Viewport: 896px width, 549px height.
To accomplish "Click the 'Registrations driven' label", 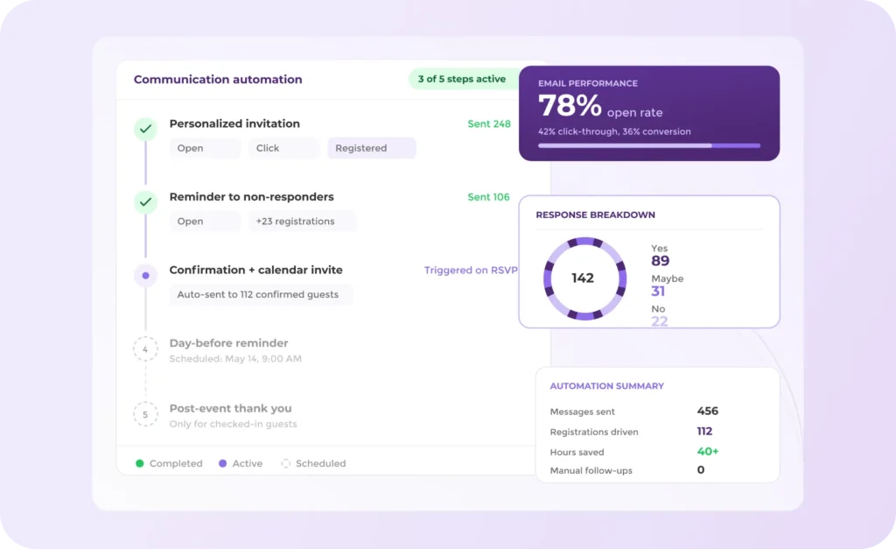I will 594,432.
